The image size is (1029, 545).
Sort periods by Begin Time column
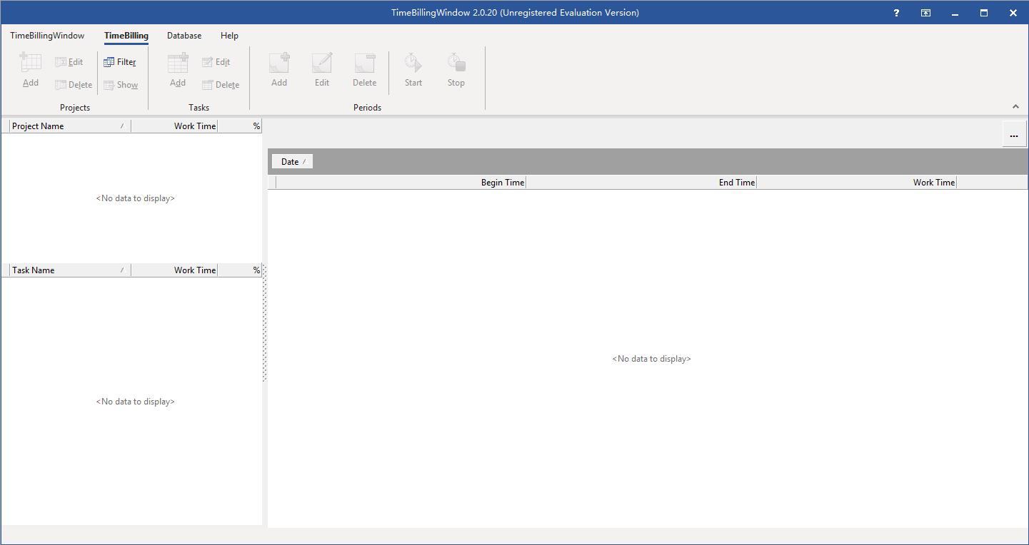[x=401, y=183]
